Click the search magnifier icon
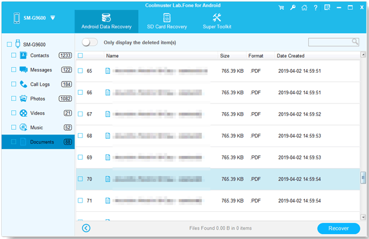The width and height of the screenshot is (369, 239). pyautogui.click(x=355, y=42)
